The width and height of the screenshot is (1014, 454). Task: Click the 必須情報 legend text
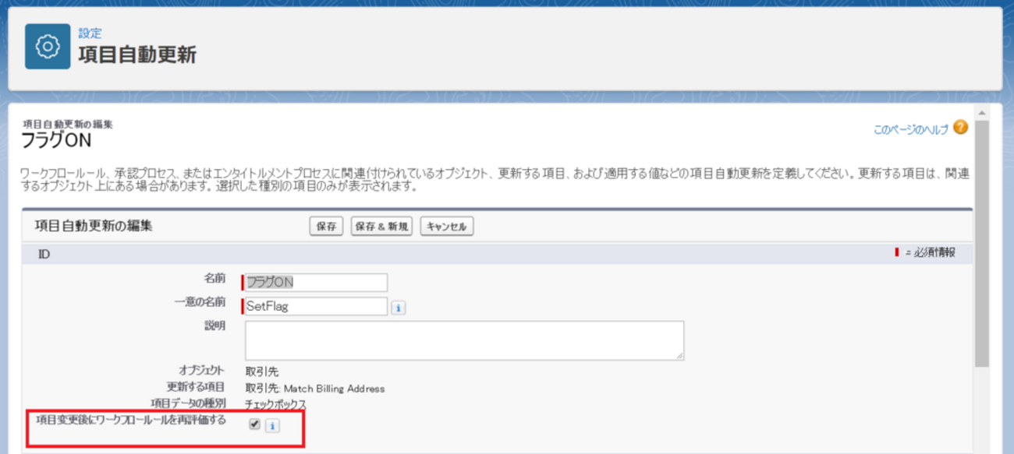pos(934,253)
